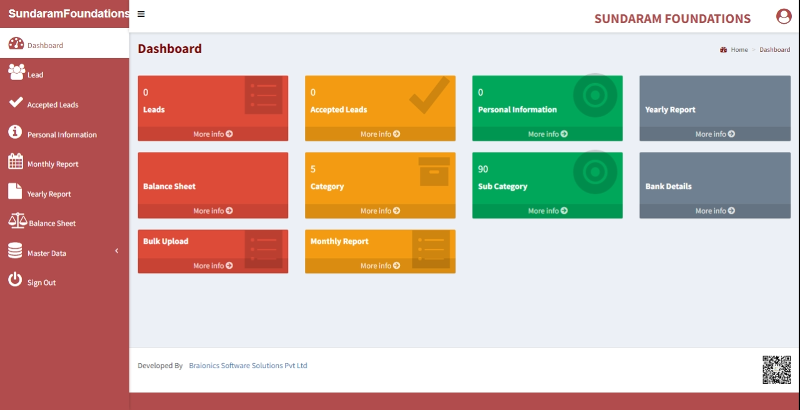Viewport: 800px width, 410px height.
Task: Click More info on the Category card
Action: click(x=380, y=211)
